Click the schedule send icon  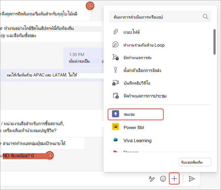[x=116, y=57]
